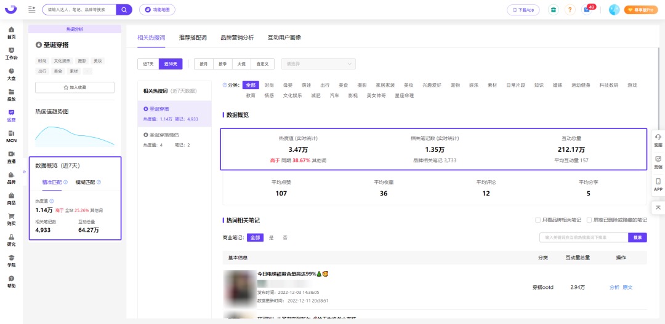Filter category by 科技数码

tap(608, 85)
